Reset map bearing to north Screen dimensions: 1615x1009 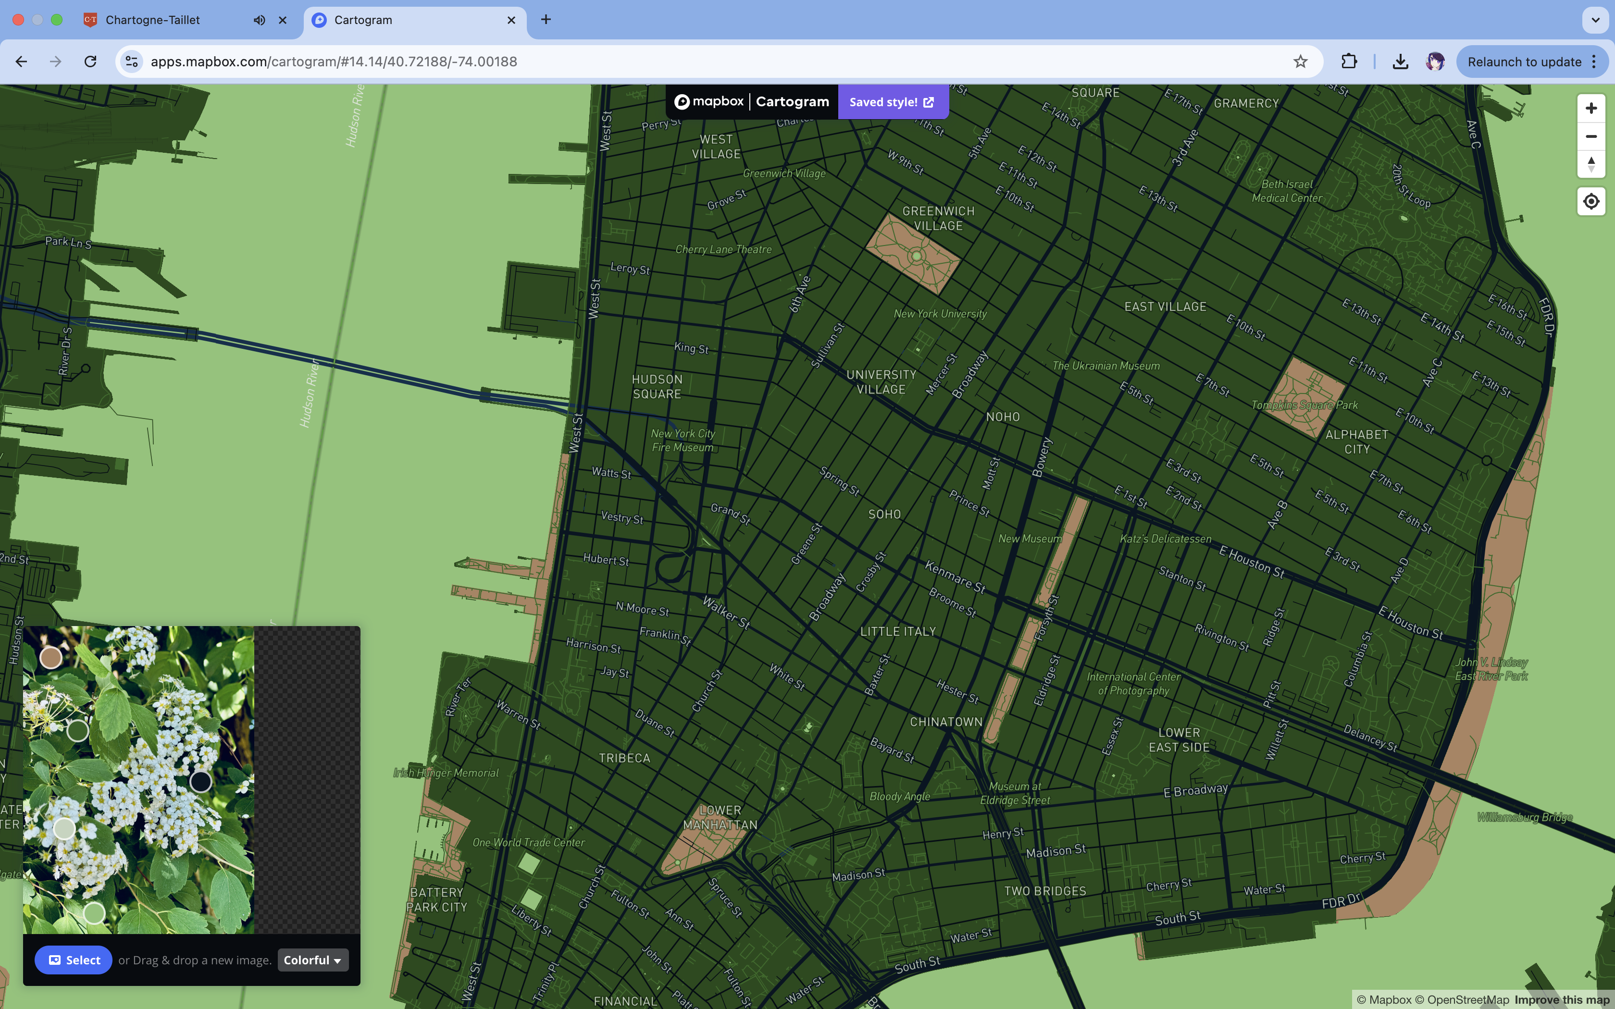click(x=1591, y=164)
